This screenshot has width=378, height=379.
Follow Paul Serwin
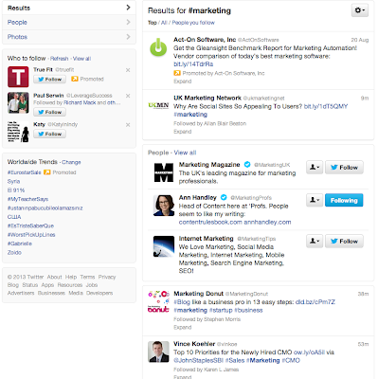(49, 112)
